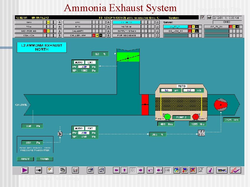Click the picture icon with red cross
250x187 pixels.
(193, 170)
